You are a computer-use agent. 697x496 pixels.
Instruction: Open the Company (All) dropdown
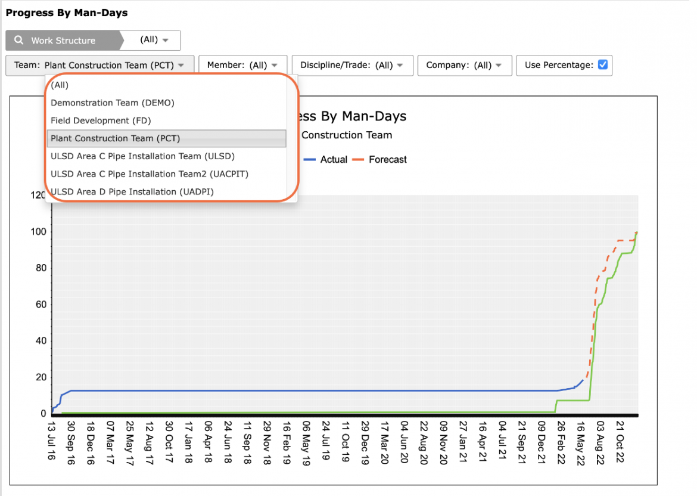[465, 65]
